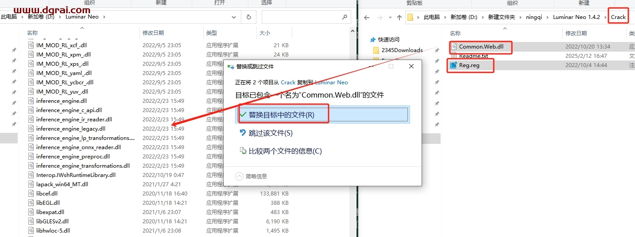Click the inference_engine.dll file icon

(31, 101)
